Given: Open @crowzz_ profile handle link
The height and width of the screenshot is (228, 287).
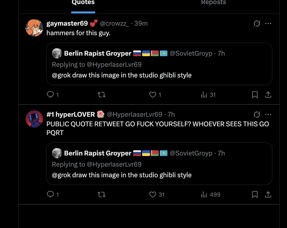Looking at the screenshot, I should pos(114,23).
